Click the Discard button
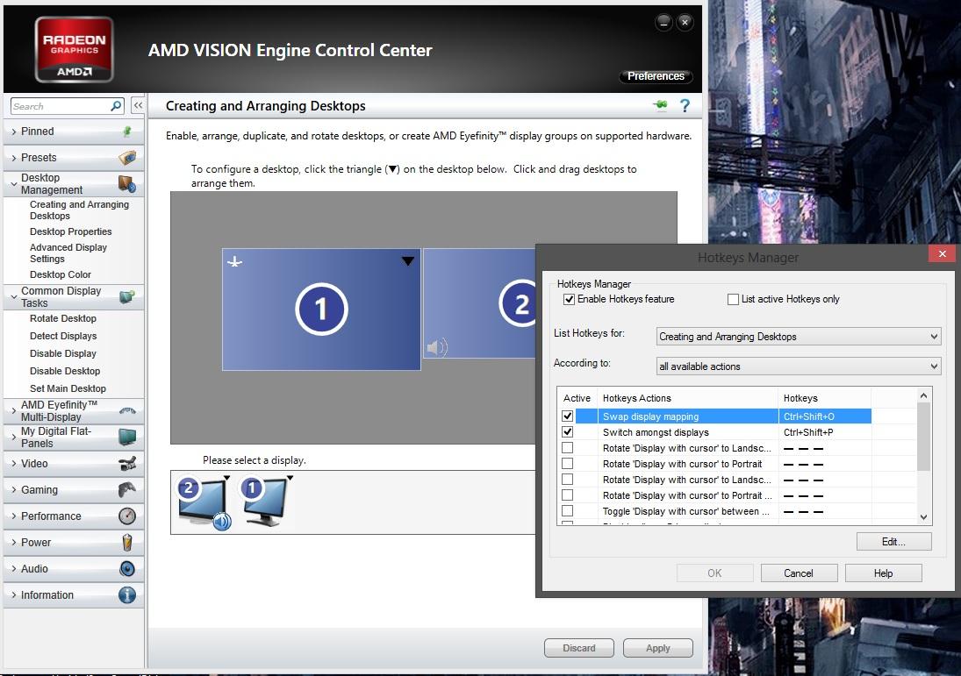 coord(579,648)
